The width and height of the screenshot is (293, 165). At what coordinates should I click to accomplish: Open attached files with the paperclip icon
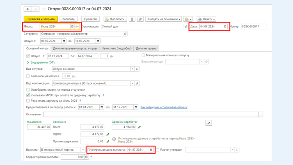tap(140, 19)
